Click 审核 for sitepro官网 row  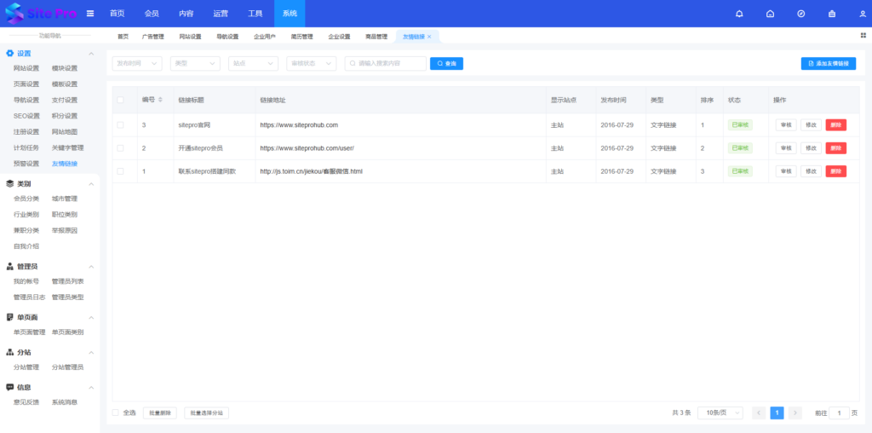click(786, 125)
